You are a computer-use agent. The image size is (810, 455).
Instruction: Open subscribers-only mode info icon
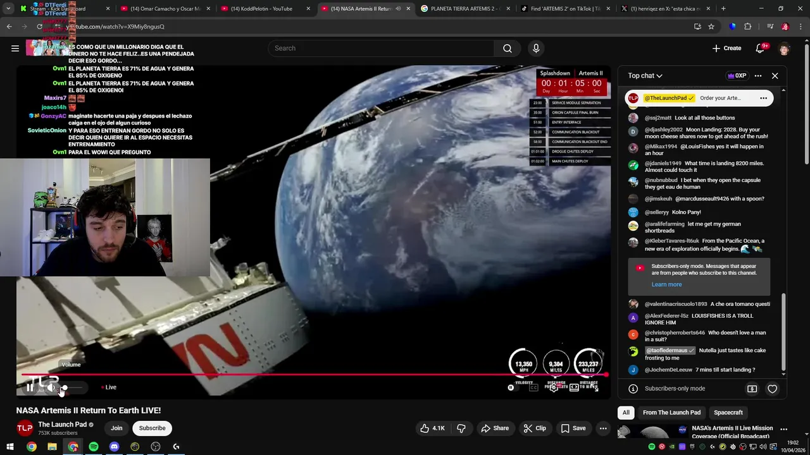(x=633, y=389)
